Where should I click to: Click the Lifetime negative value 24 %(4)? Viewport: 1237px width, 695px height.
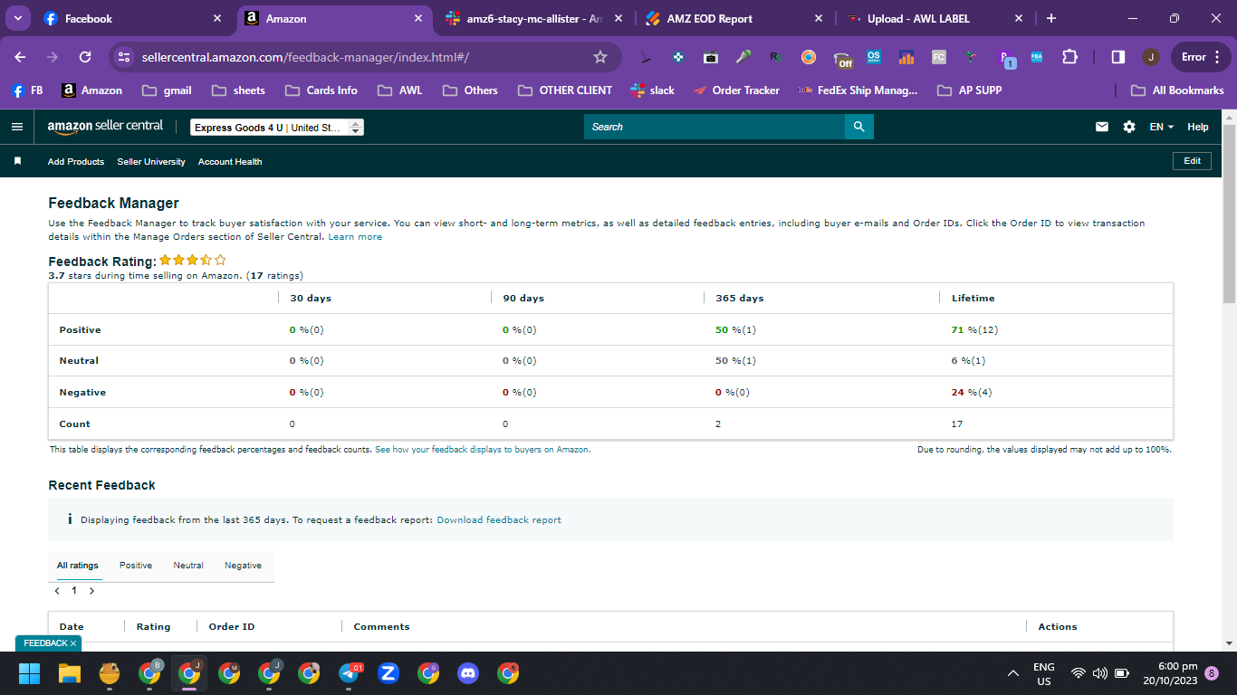(x=973, y=393)
